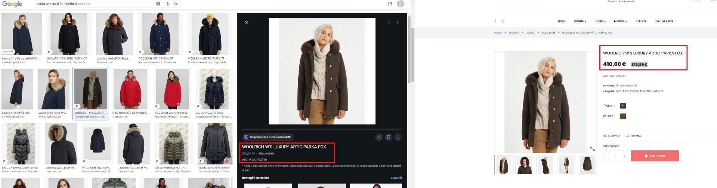This screenshot has width=717, height=188.
Task: Click HOME in shop navigation menu
Action: click(x=562, y=21)
